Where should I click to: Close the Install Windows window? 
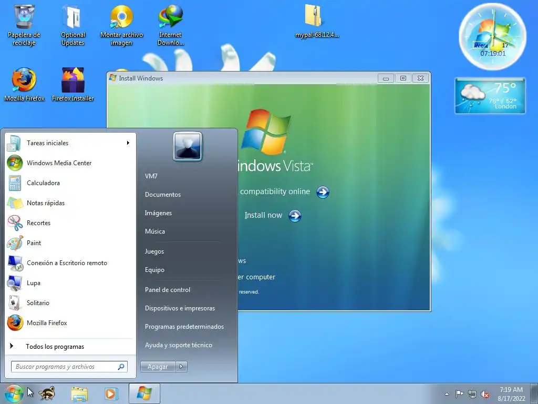(x=421, y=78)
